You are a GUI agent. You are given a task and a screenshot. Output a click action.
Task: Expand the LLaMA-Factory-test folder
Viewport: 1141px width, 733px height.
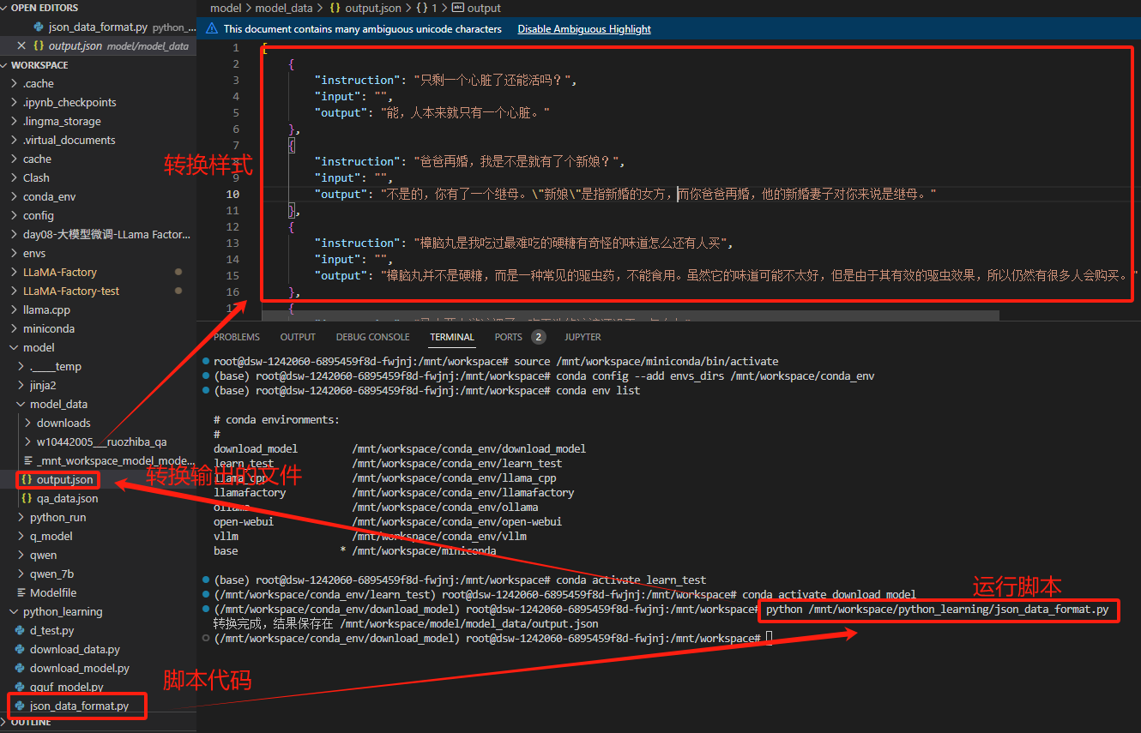tap(71, 291)
